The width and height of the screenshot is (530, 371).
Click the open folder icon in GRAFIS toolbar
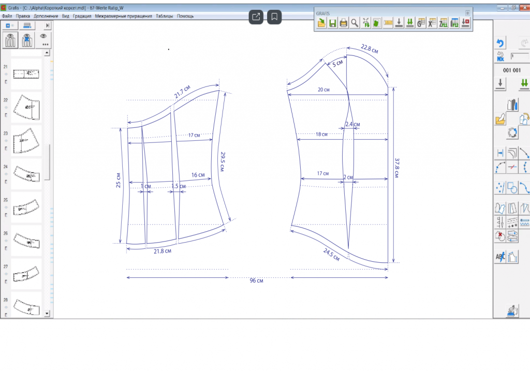[321, 23]
